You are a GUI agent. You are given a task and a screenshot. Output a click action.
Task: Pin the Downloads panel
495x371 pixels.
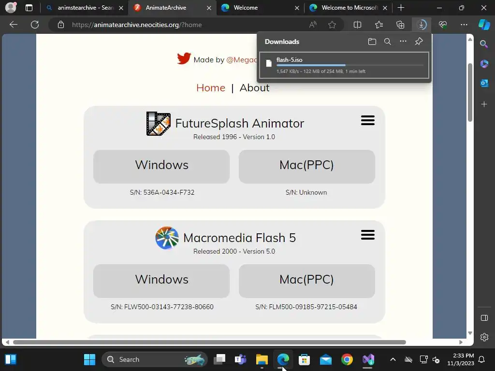[419, 42]
